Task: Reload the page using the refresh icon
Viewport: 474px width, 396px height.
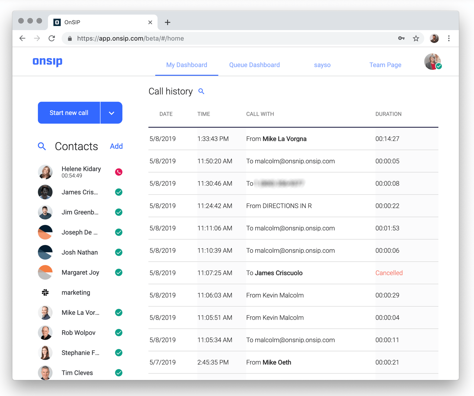Action: 52,39
